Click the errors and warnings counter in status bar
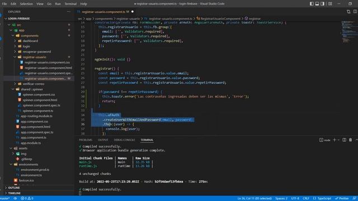The image size is (358, 201). 27,199
